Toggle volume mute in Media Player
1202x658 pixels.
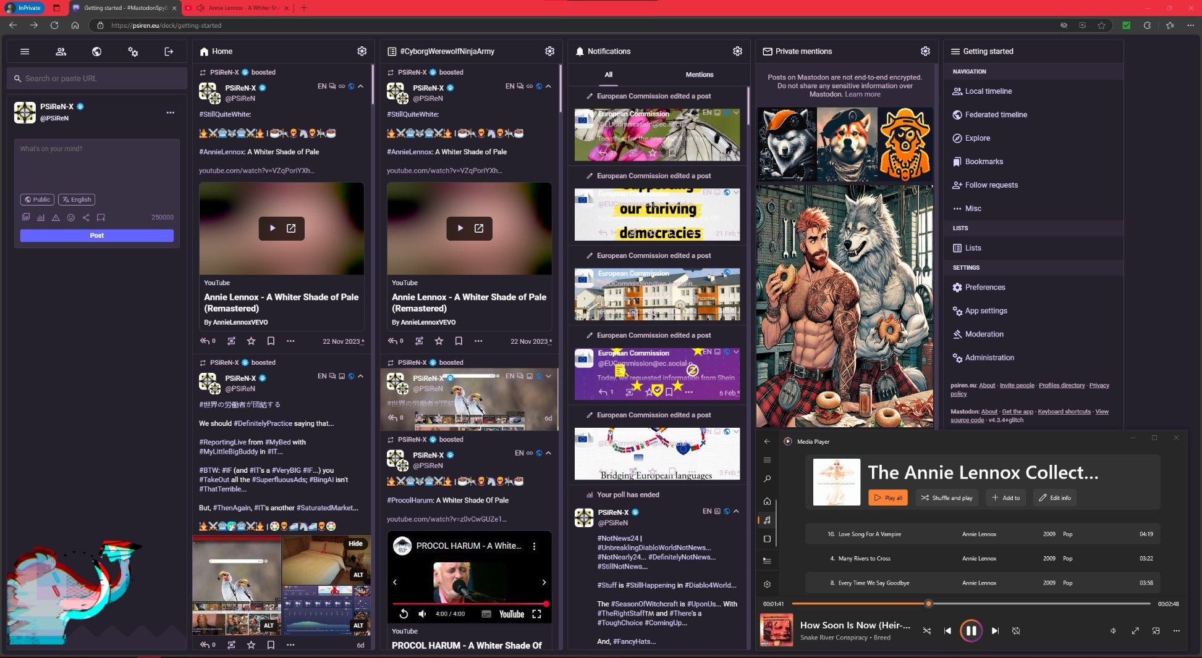1113,631
